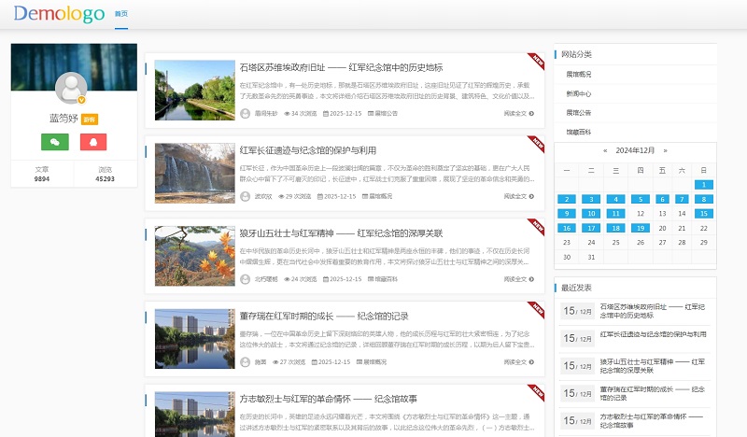Click the verified badge on the profile avatar
Screen dimensions: 747x437
pos(81,100)
